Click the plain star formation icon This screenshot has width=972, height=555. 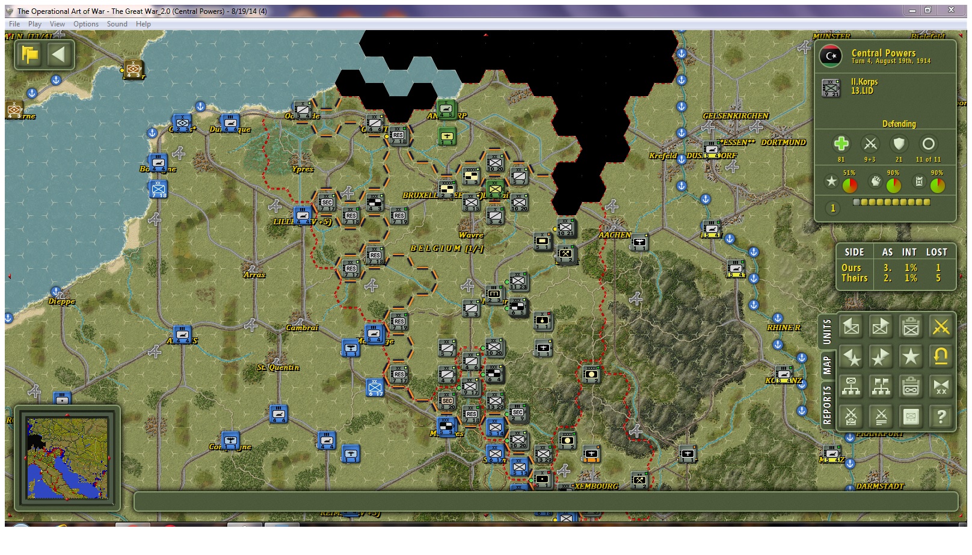pyautogui.click(x=911, y=357)
